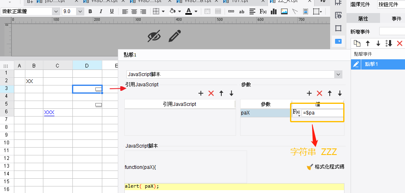Select cell B2 containing XX
This screenshot has width=405, height=193.
coord(34,81)
